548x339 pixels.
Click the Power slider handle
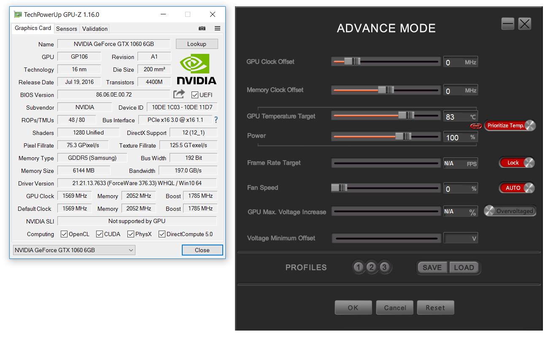(403, 136)
